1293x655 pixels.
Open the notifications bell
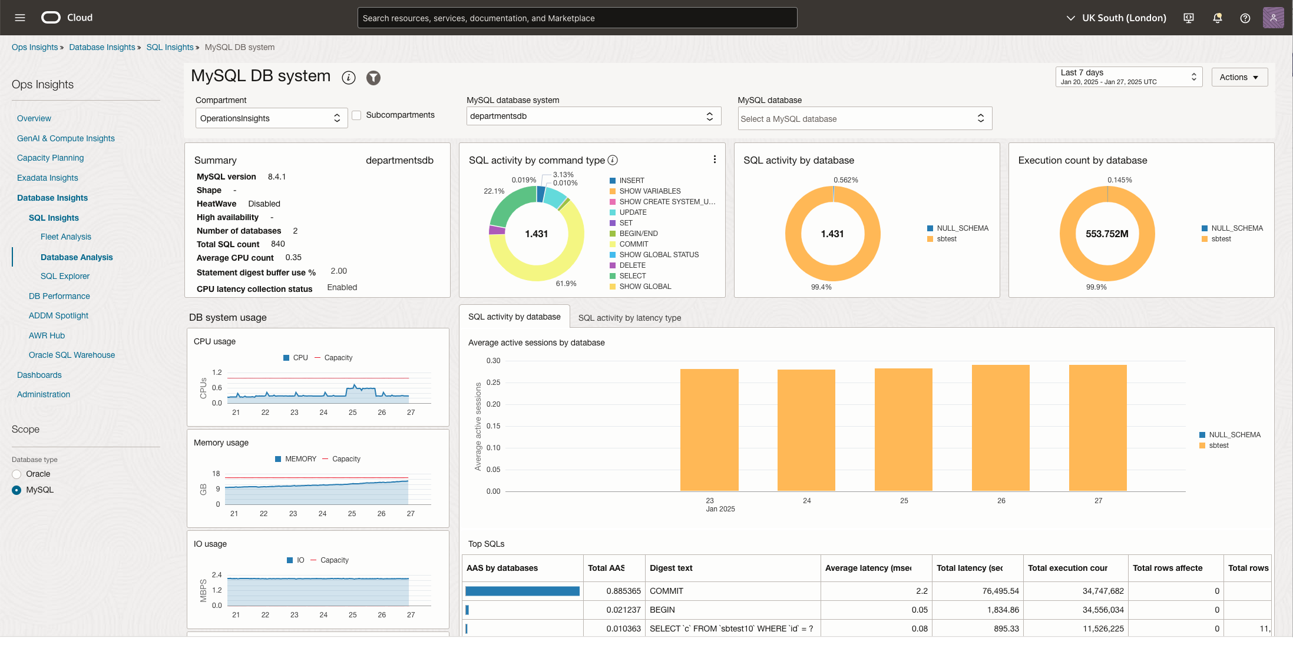click(x=1217, y=18)
